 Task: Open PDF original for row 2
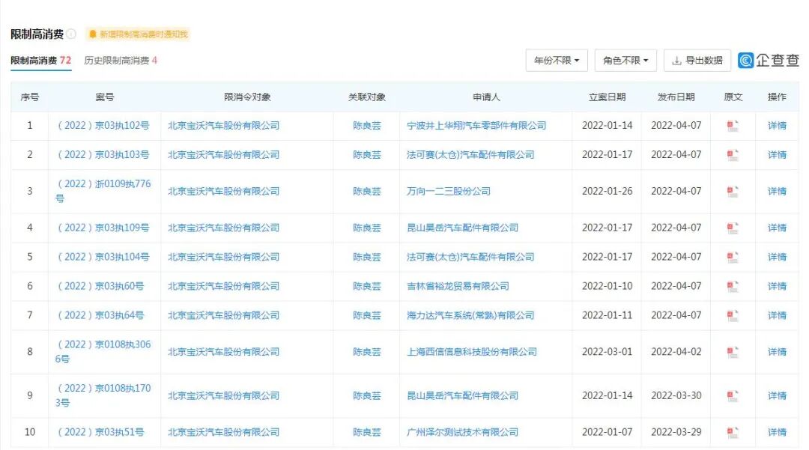[733, 155]
